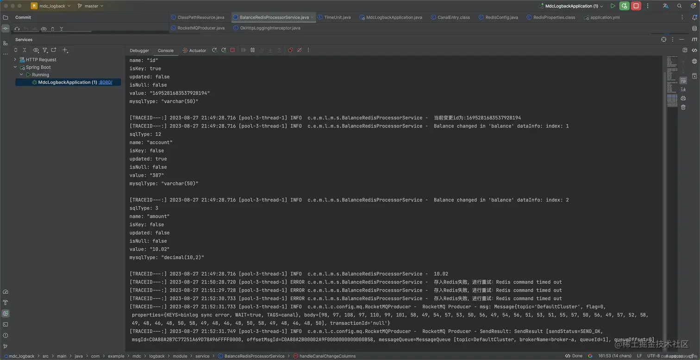The height and width of the screenshot is (360, 700).
Task: Stop debug session in debugger toolbar
Action: pyautogui.click(x=232, y=50)
